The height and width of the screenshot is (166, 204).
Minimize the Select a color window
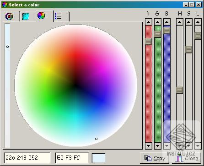click(186, 5)
